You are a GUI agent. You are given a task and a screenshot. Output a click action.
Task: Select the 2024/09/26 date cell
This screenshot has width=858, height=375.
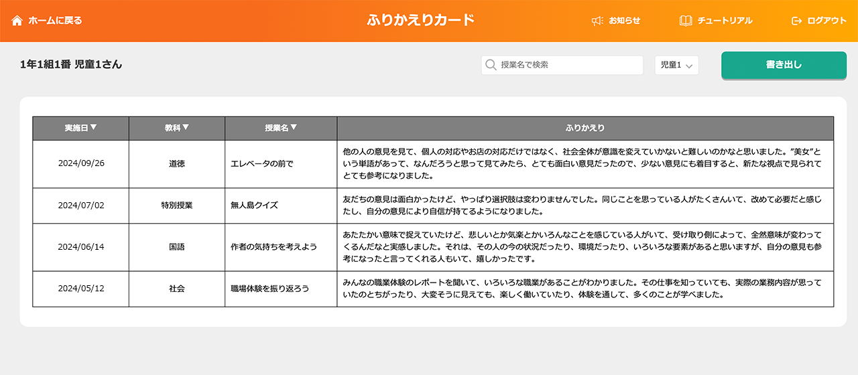pos(81,164)
